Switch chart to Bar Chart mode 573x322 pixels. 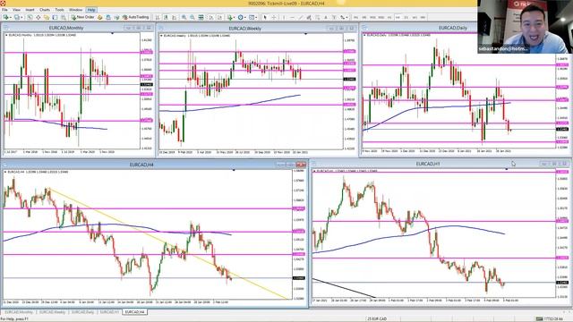158,17
